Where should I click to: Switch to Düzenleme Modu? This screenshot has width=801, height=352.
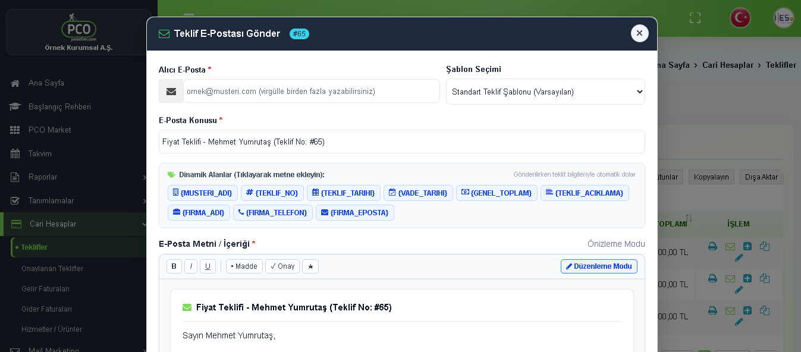[599, 266]
